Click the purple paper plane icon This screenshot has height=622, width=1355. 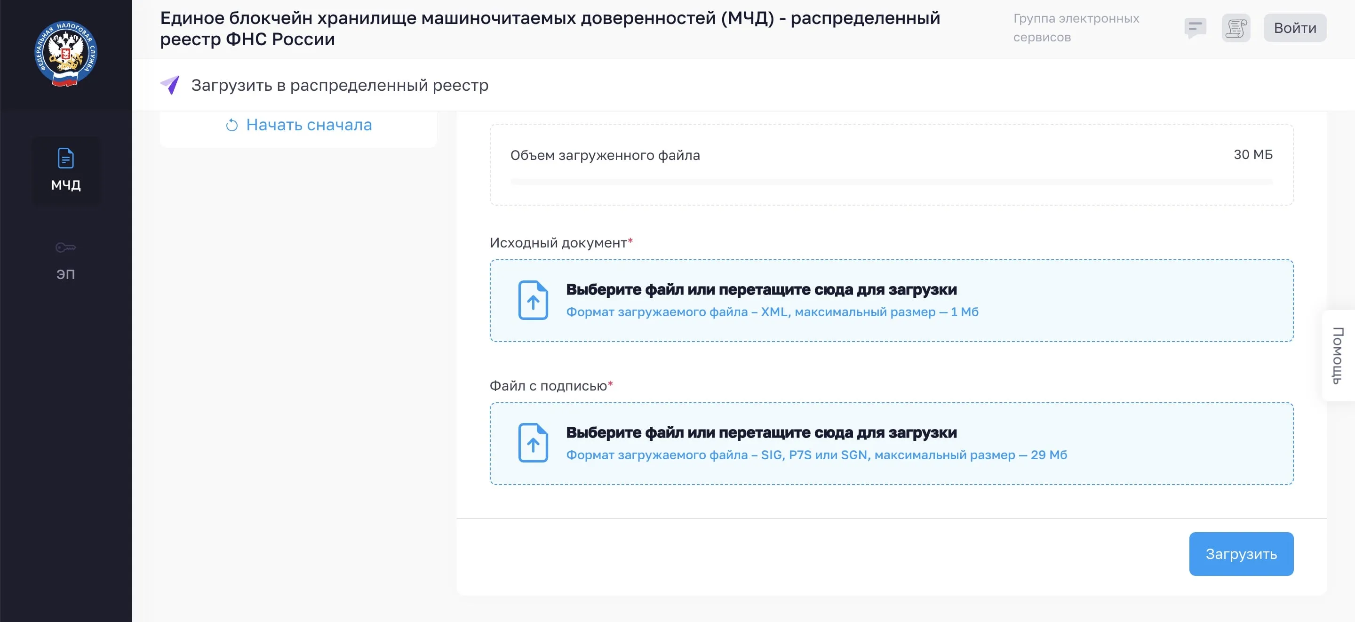[x=170, y=85]
